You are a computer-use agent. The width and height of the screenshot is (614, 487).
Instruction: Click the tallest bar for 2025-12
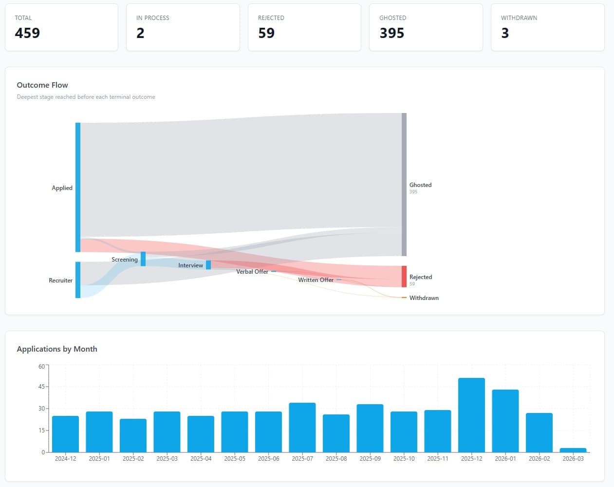(471, 414)
